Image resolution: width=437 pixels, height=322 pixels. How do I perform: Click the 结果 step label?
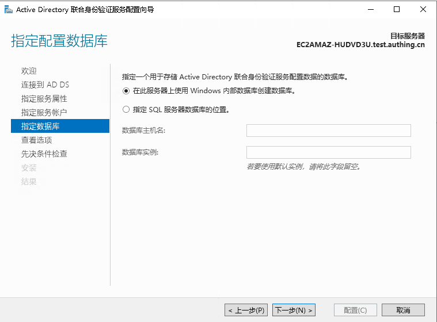point(29,182)
